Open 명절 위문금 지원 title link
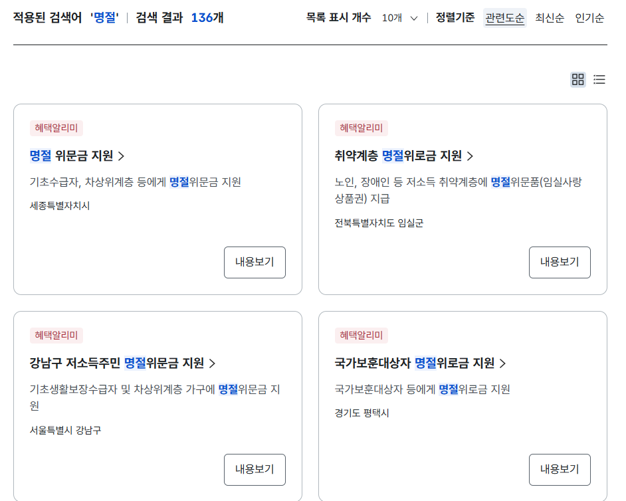626x501 pixels. point(72,156)
